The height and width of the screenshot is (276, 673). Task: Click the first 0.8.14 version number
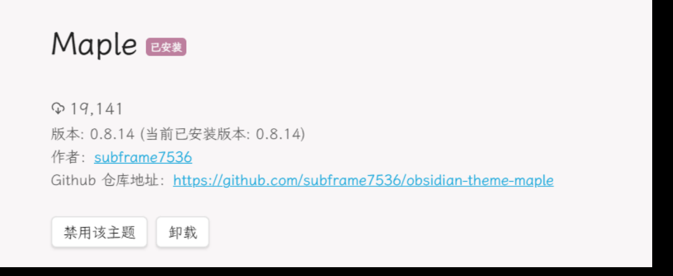pyautogui.click(x=112, y=134)
